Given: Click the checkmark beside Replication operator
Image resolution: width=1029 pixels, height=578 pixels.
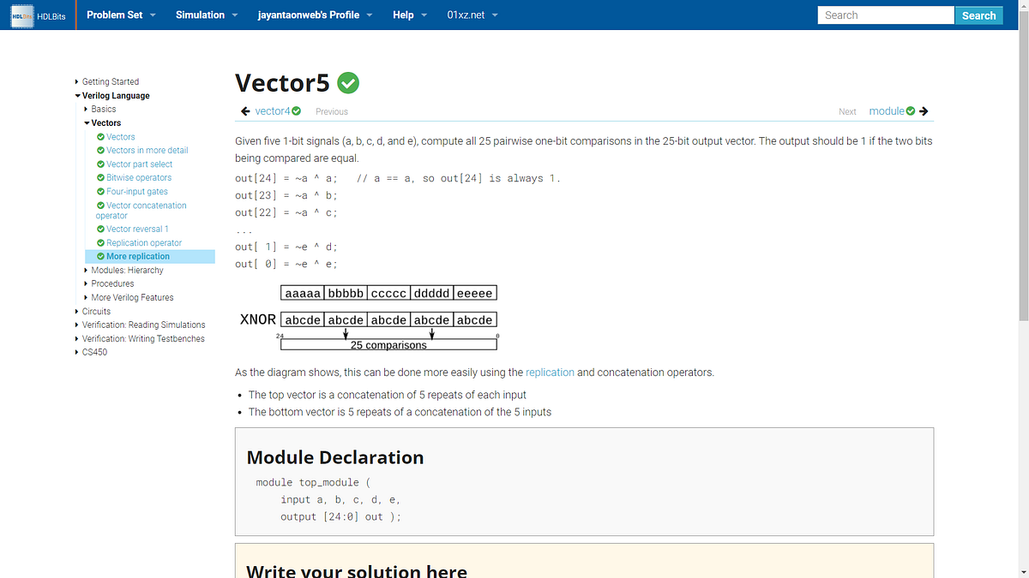Looking at the screenshot, I should pos(101,242).
